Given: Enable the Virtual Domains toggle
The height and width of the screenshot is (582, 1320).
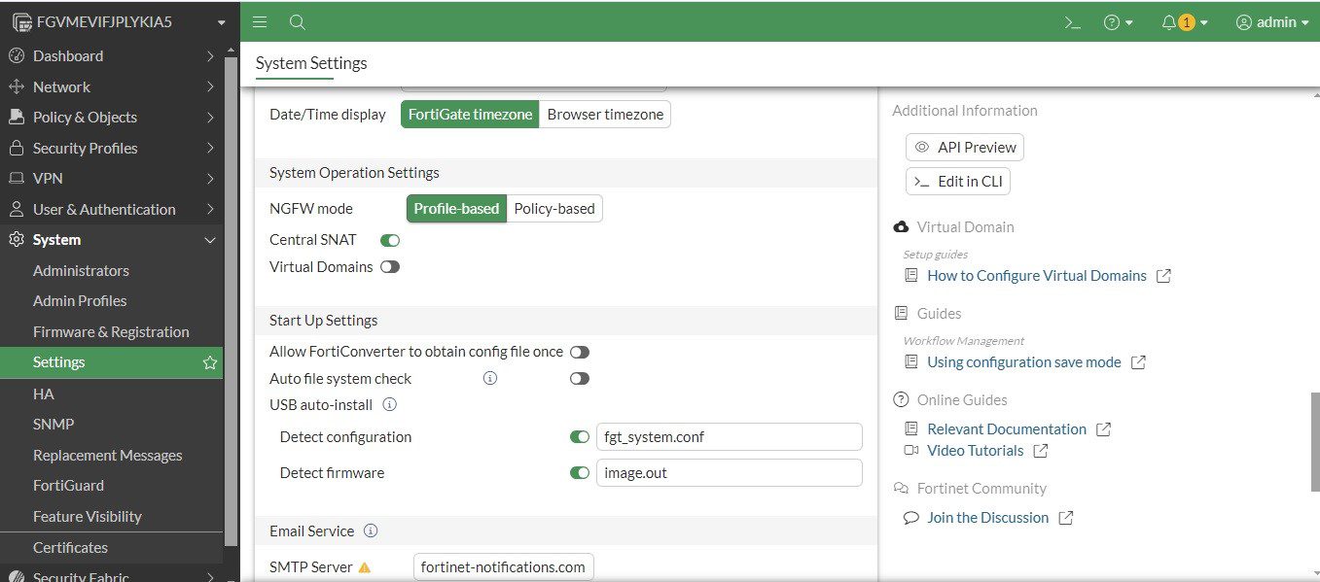Looking at the screenshot, I should [x=390, y=267].
